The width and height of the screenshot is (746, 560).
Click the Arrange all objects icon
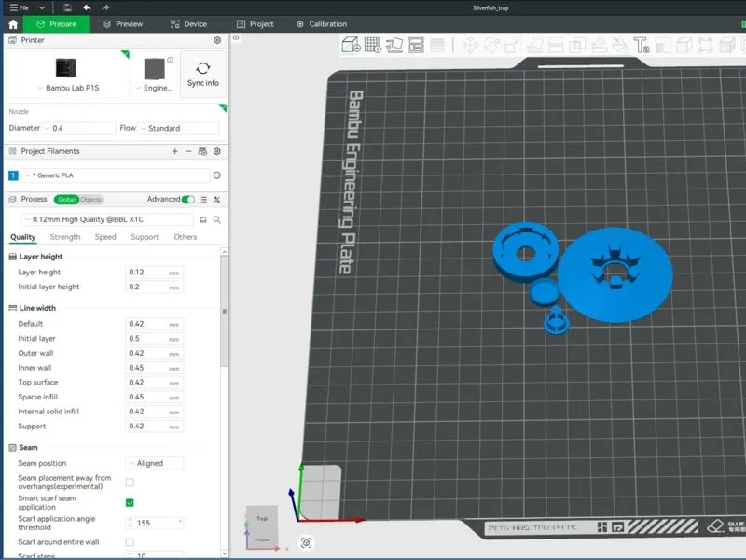[416, 45]
